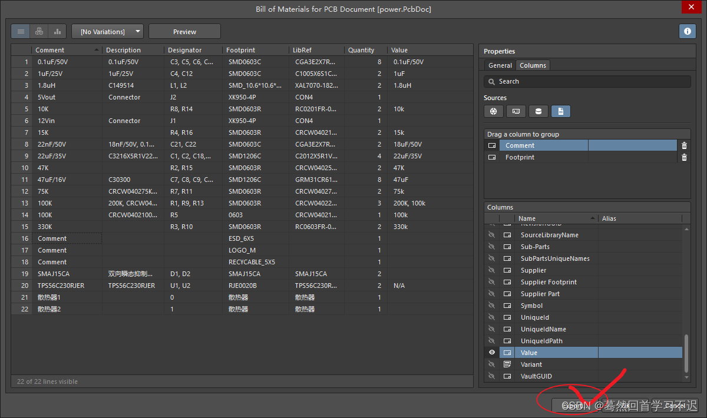Click the PCB source icon under Sources
This screenshot has height=418, width=707.
516,111
